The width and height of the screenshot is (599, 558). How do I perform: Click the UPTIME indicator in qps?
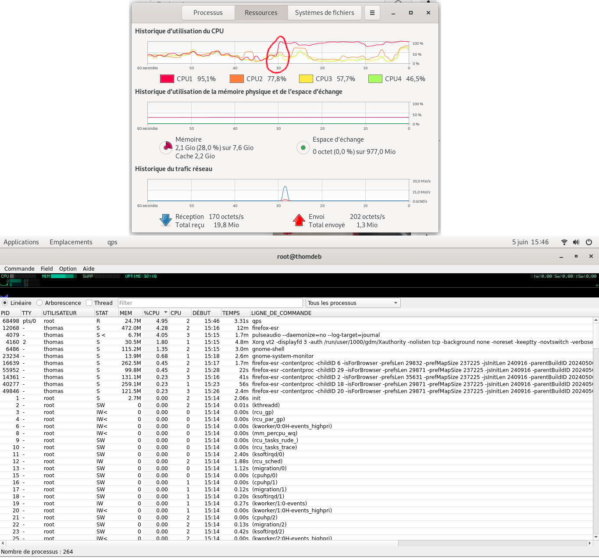click(x=141, y=276)
